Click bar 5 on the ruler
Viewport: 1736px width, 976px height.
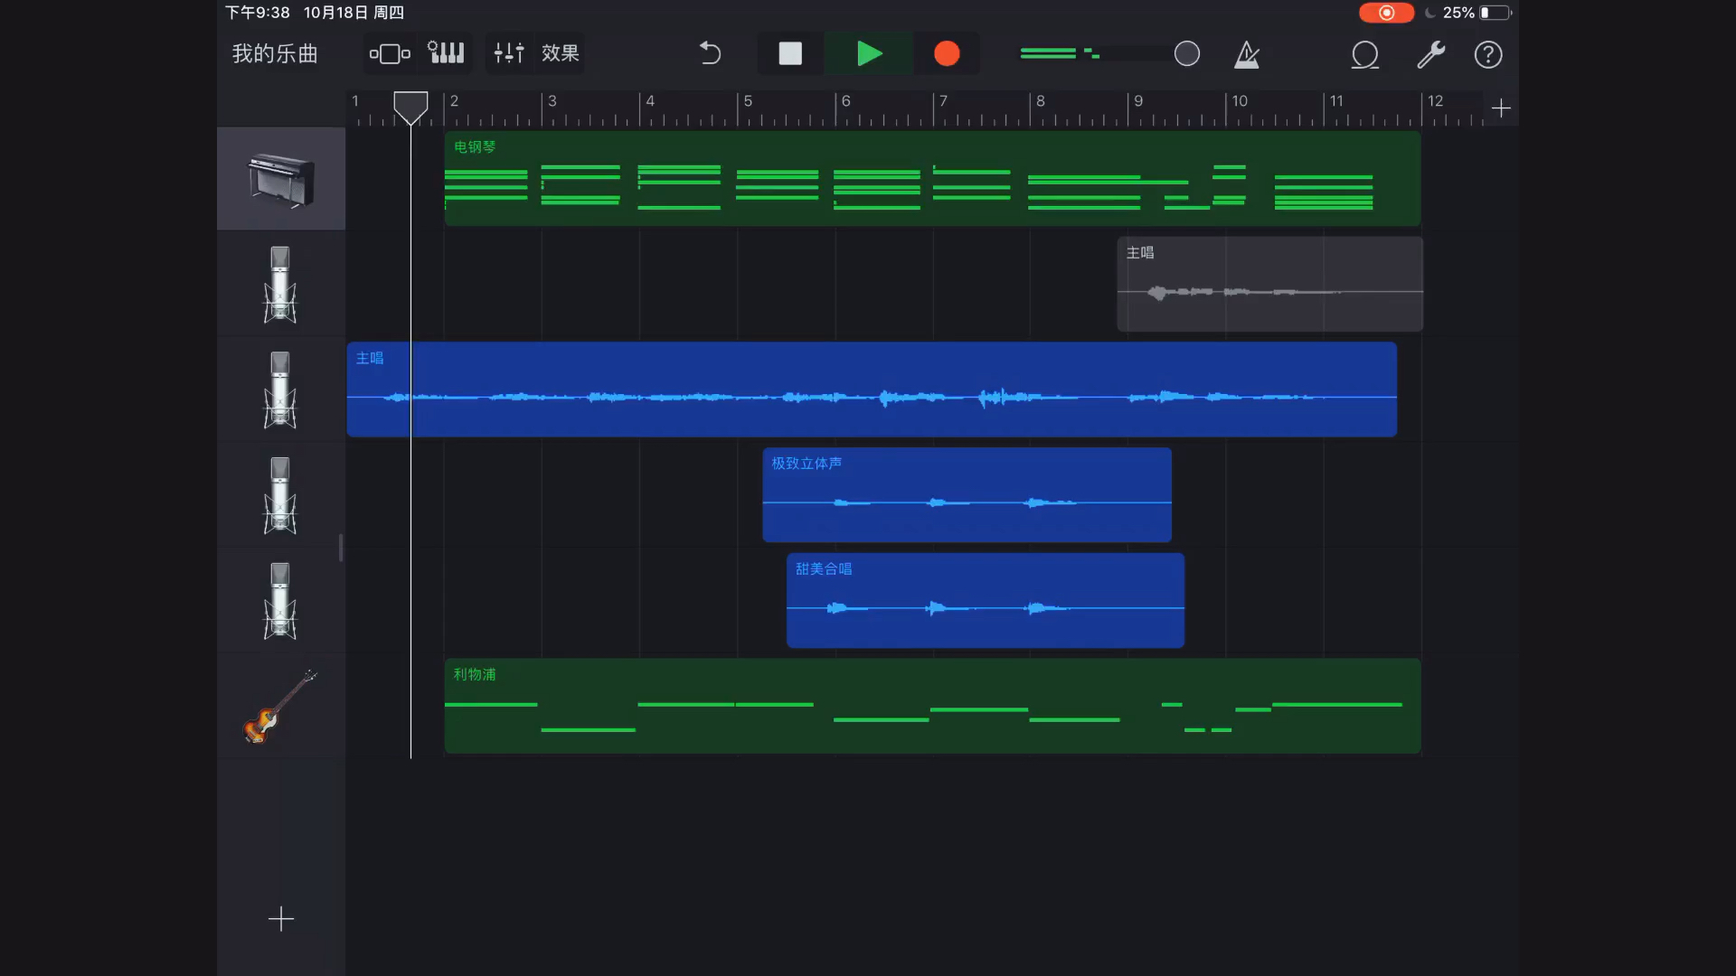pos(748,101)
